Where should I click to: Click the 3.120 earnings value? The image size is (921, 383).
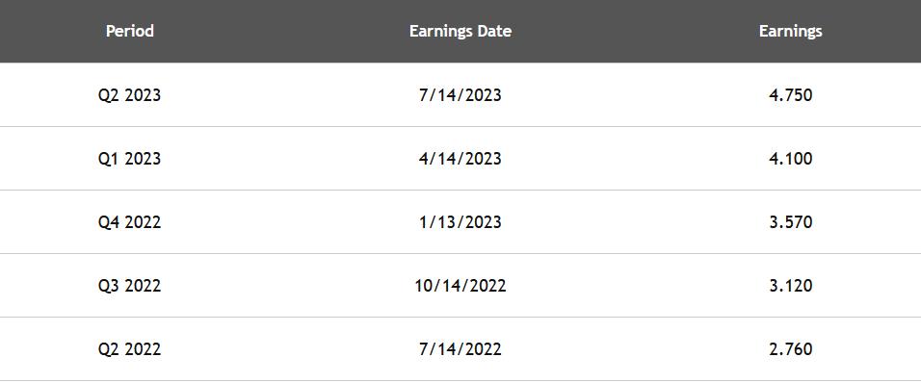click(x=791, y=286)
